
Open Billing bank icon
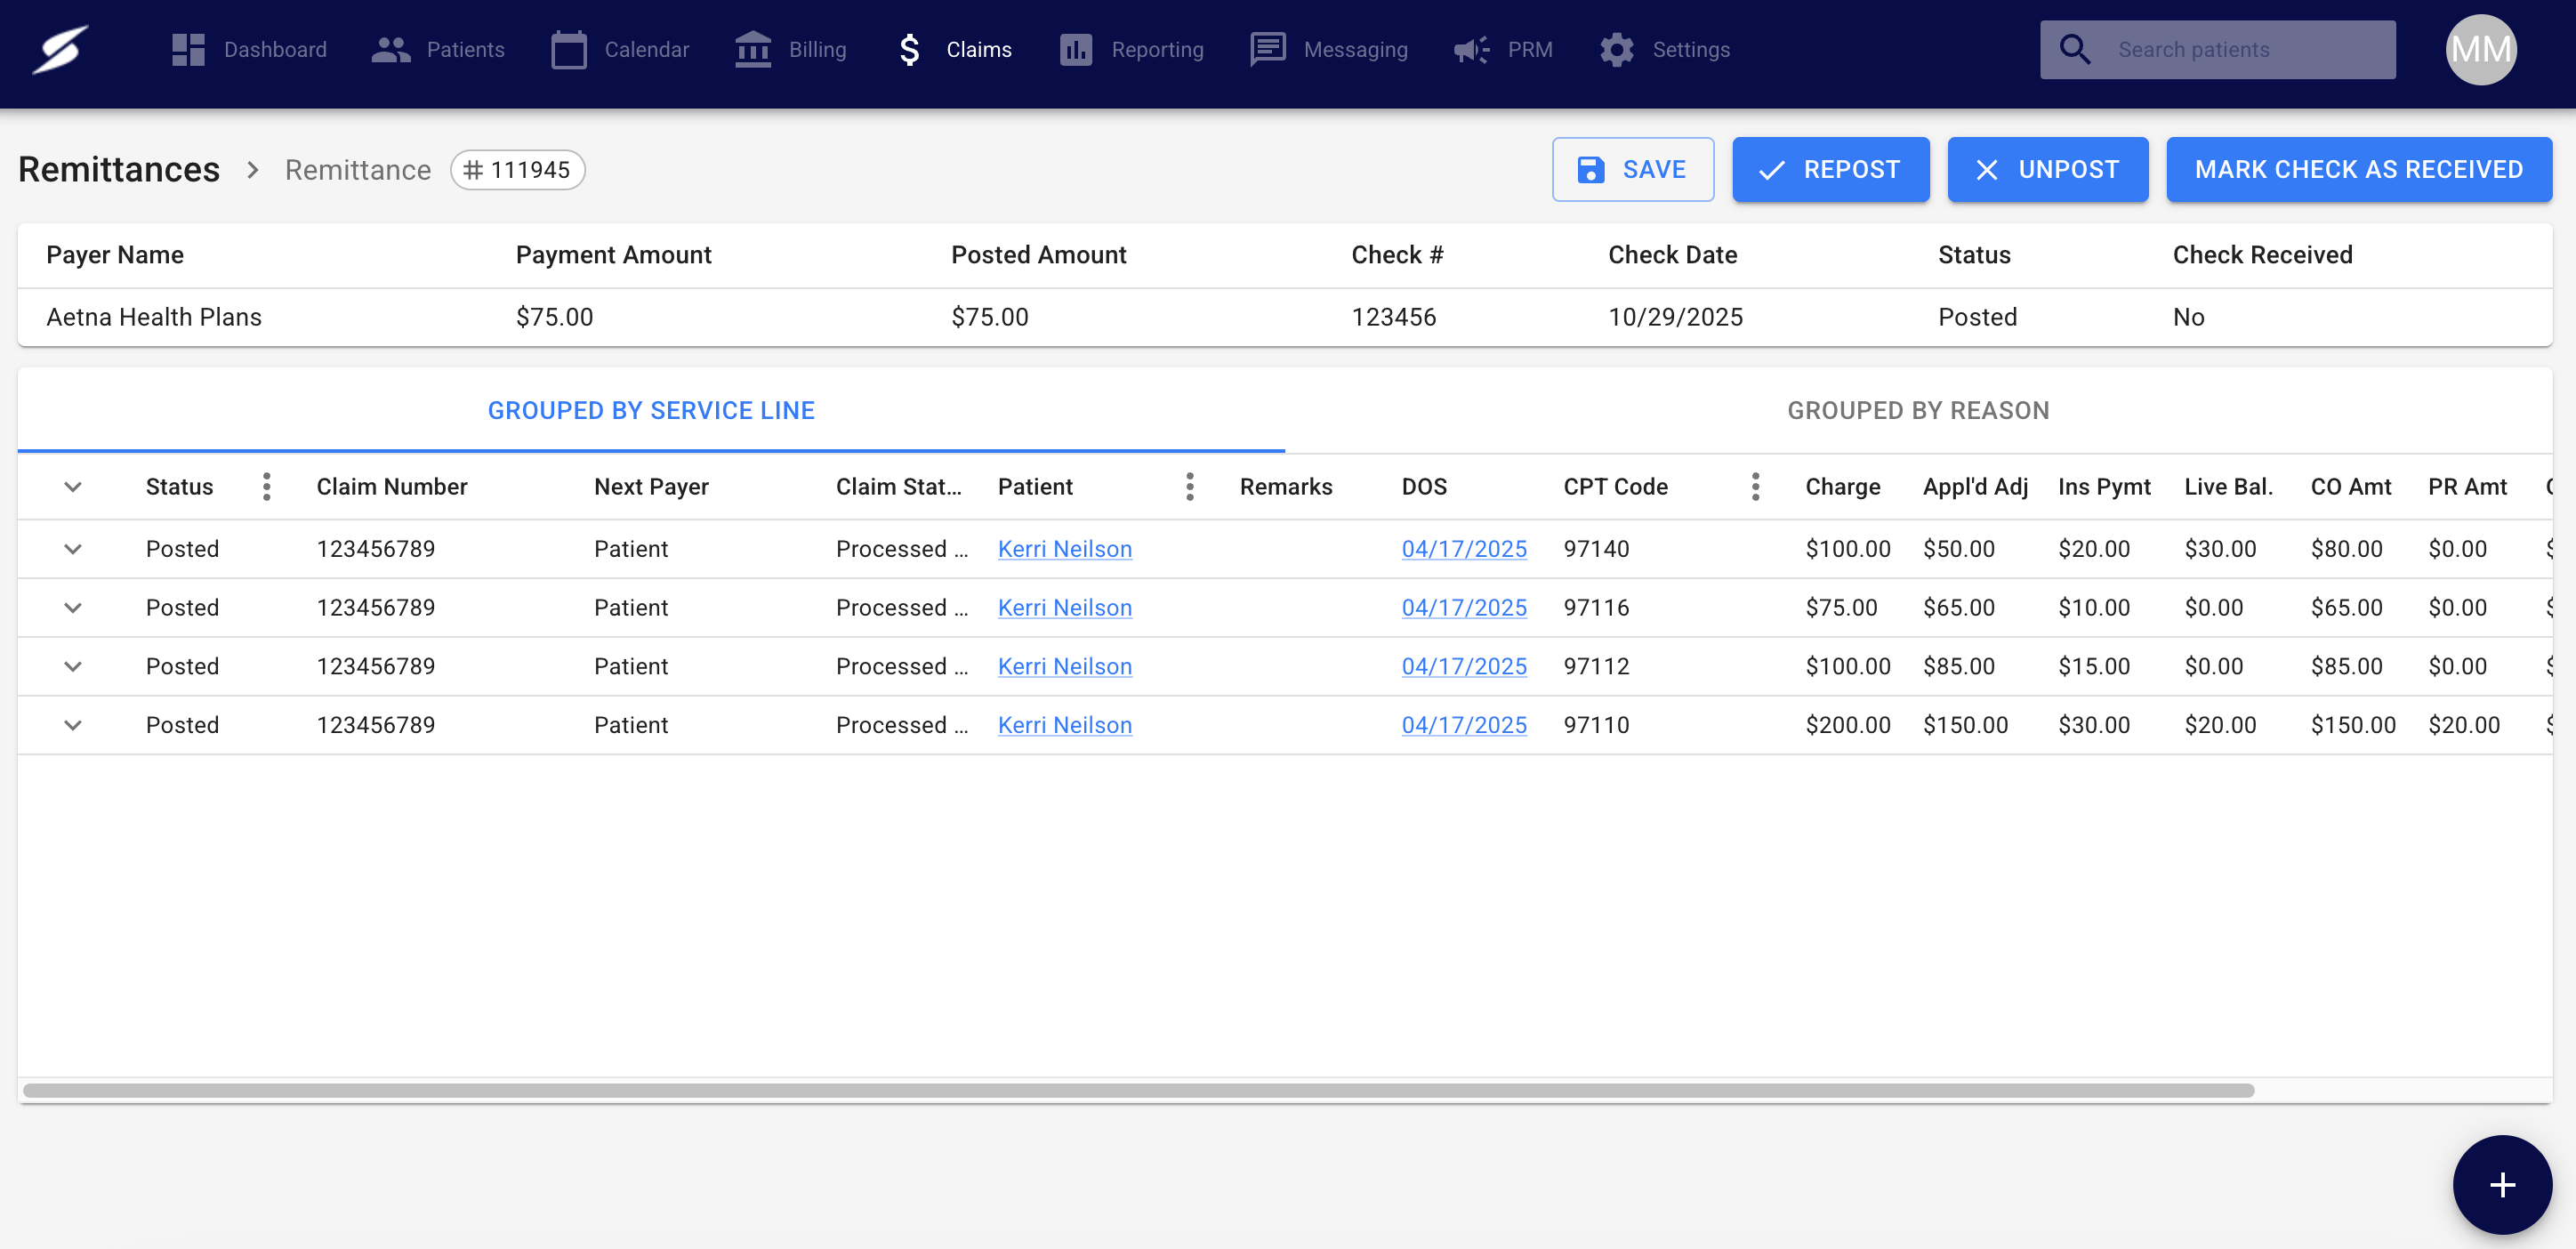752,49
